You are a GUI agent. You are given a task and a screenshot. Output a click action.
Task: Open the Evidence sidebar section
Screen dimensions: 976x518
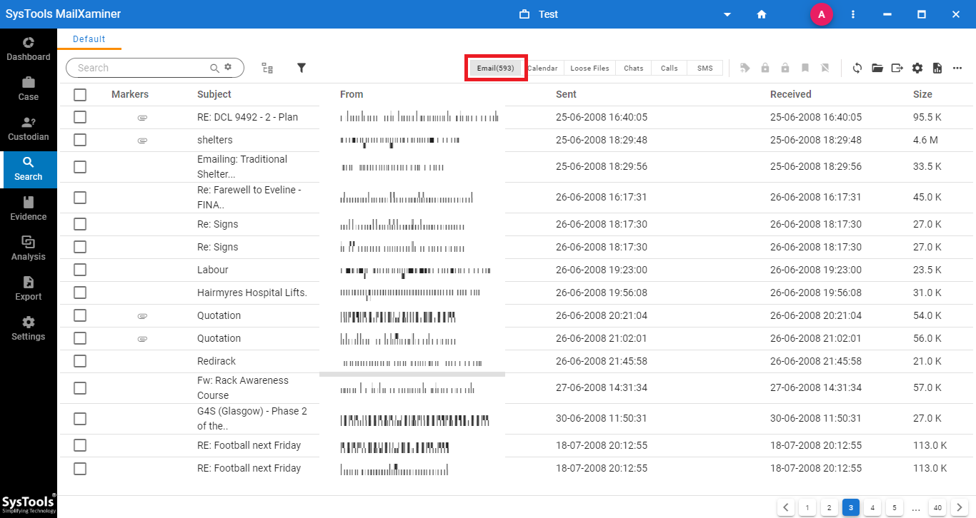pos(29,209)
